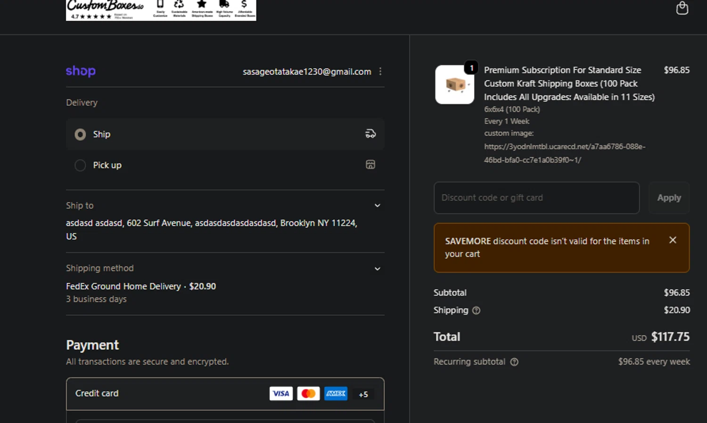Open the Shipping info help icon
The width and height of the screenshot is (707, 423).
tap(476, 310)
